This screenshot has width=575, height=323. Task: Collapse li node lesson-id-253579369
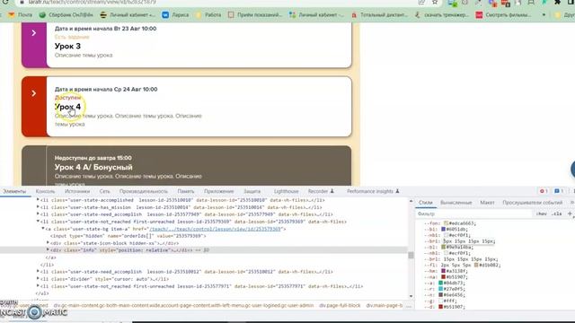(38, 222)
